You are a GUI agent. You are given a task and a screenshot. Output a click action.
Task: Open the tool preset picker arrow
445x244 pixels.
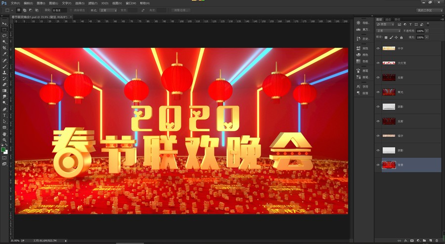(x=12, y=10)
